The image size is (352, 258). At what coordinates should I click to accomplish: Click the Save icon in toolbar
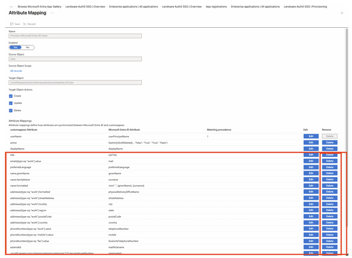click(x=12, y=24)
